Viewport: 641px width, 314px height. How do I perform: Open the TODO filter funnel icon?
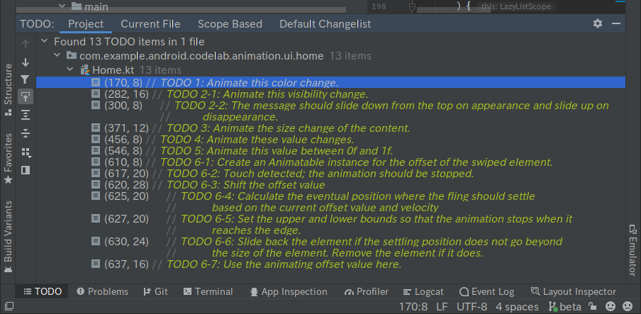tap(26, 79)
